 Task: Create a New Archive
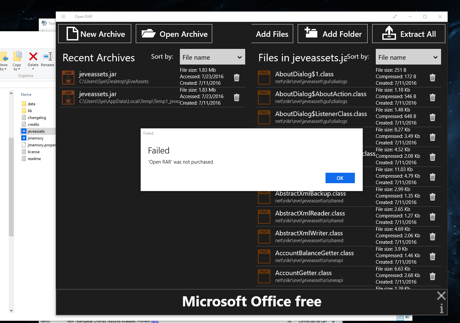pyautogui.click(x=95, y=34)
